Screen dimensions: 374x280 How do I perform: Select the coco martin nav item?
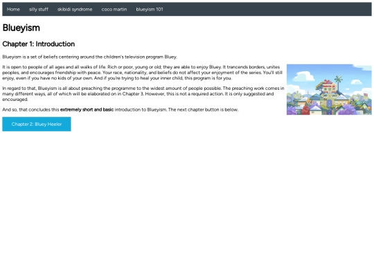114,9
